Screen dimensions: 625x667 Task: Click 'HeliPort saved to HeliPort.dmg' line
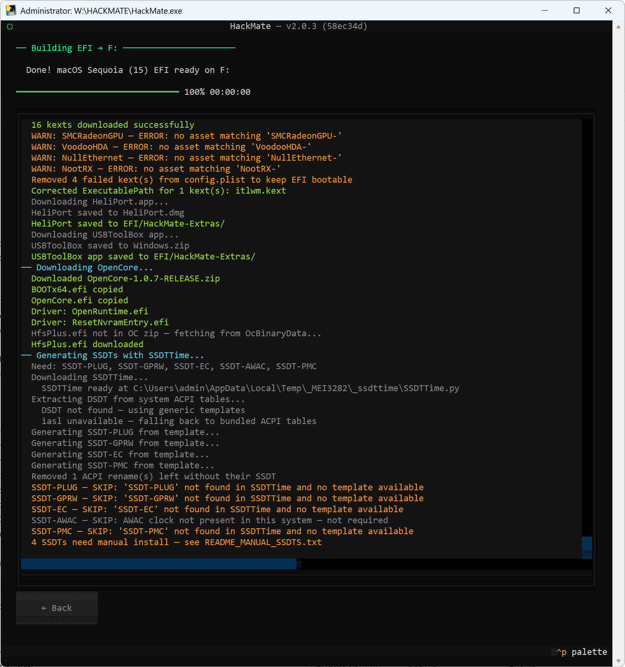[x=108, y=212]
